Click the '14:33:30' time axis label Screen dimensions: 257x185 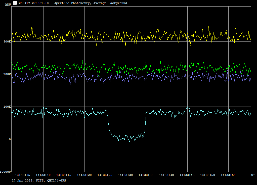point(125,175)
